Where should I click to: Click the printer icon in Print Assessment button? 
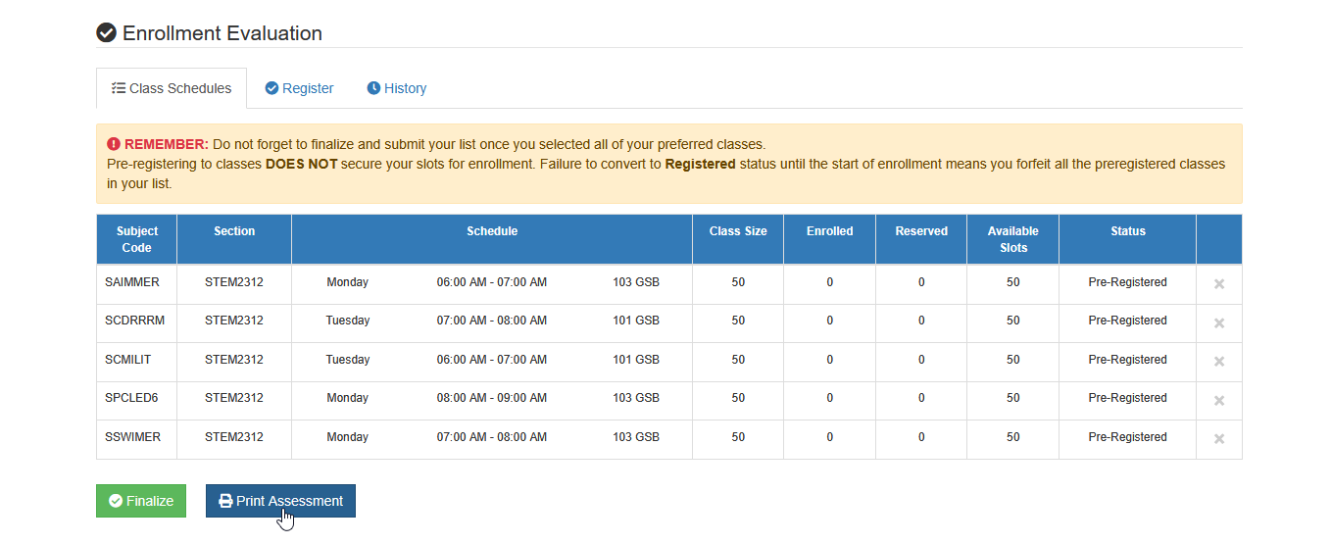click(225, 501)
